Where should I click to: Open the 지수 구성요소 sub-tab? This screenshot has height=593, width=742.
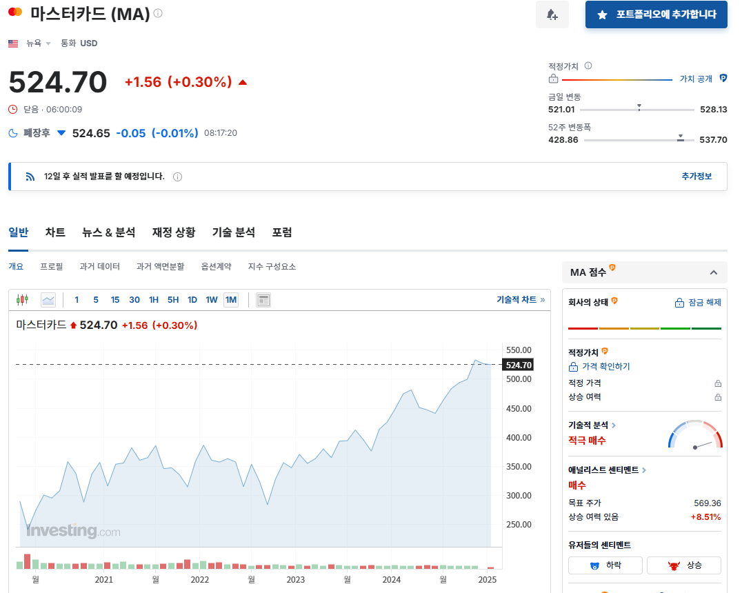pyautogui.click(x=272, y=266)
